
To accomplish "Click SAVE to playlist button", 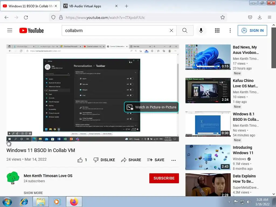I will tap(156, 160).
